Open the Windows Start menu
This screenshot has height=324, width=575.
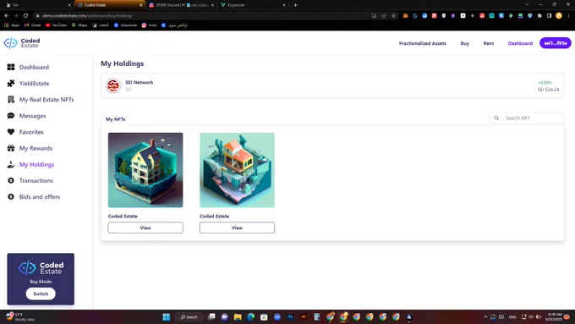click(x=166, y=316)
